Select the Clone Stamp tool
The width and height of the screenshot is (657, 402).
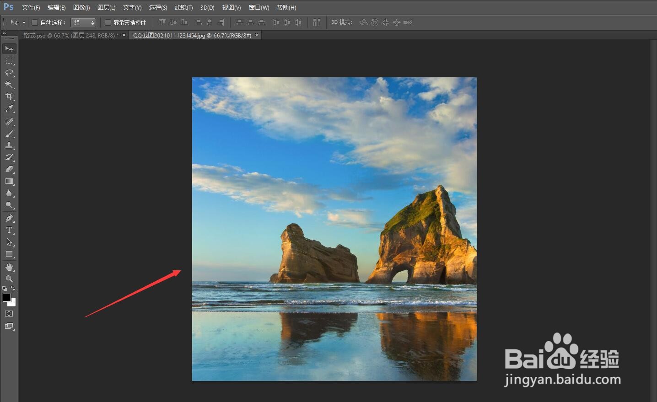pos(9,145)
